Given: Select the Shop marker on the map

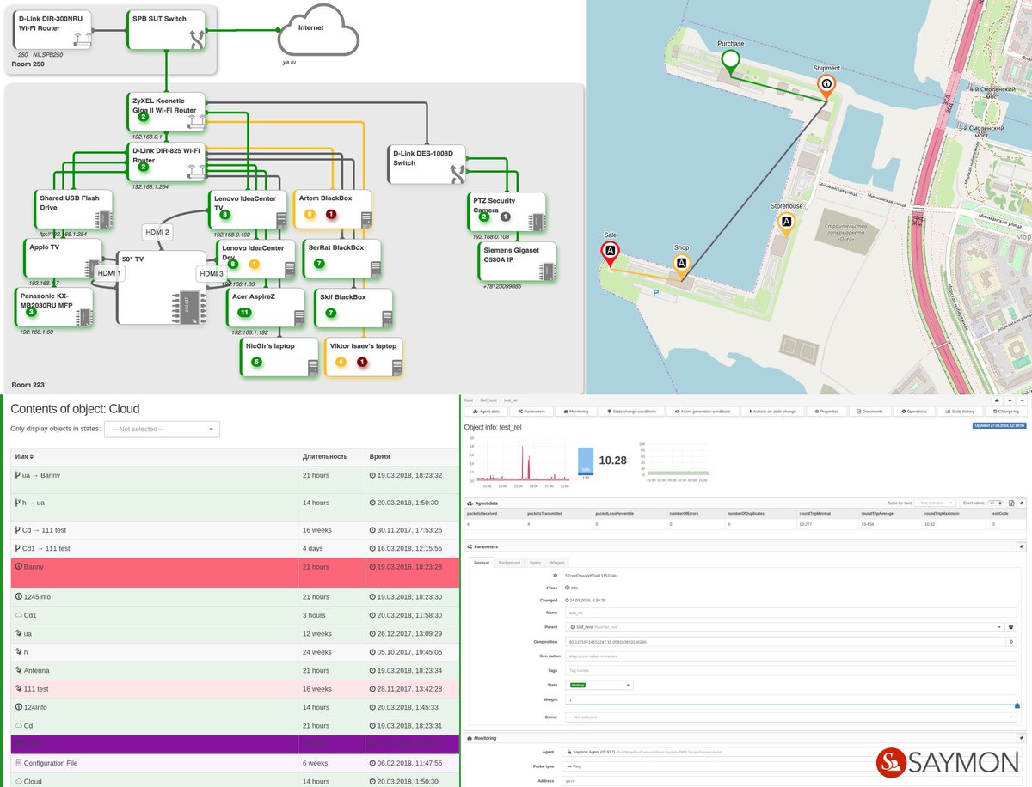Looking at the screenshot, I should (x=682, y=264).
